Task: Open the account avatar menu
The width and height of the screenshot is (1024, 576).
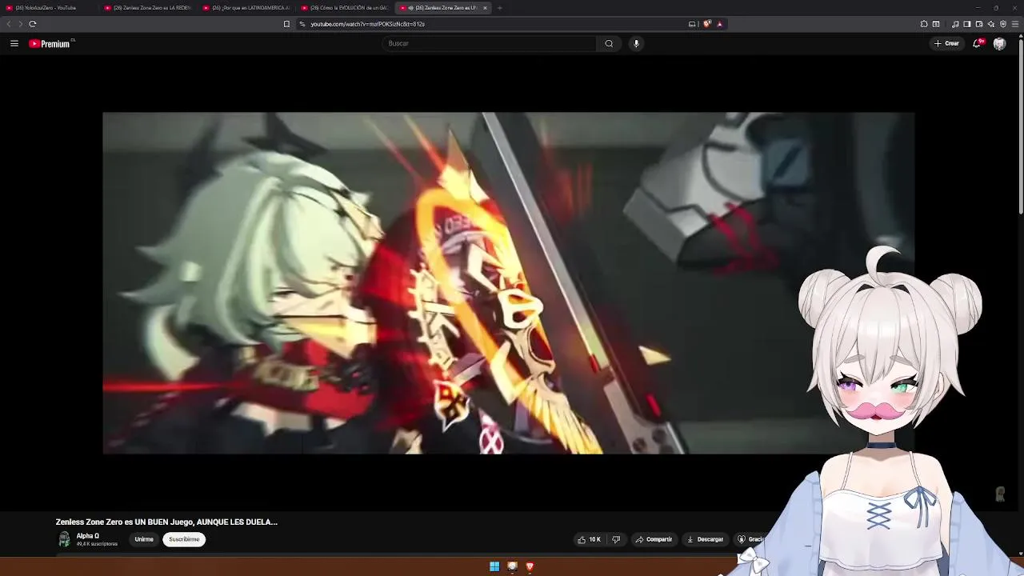Action: (999, 43)
